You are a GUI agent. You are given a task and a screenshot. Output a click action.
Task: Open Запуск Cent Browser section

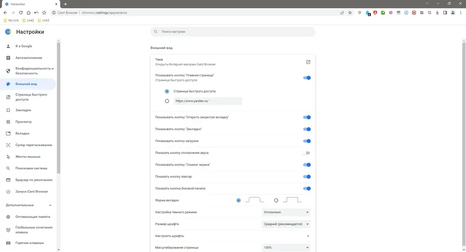click(x=31, y=191)
